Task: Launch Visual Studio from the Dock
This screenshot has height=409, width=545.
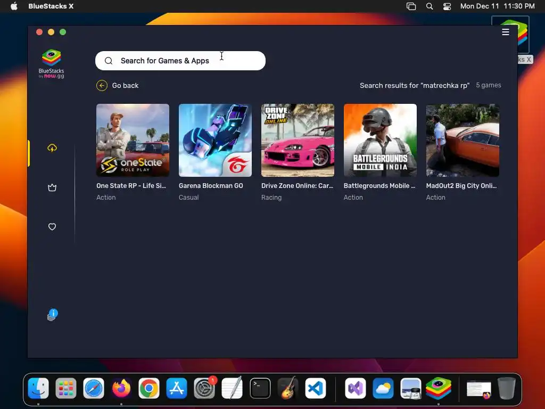Action: [x=355, y=388]
